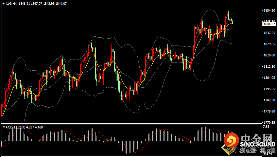
Task: Click the 1804.05 price axis label
Action: pyautogui.click(x=269, y=78)
